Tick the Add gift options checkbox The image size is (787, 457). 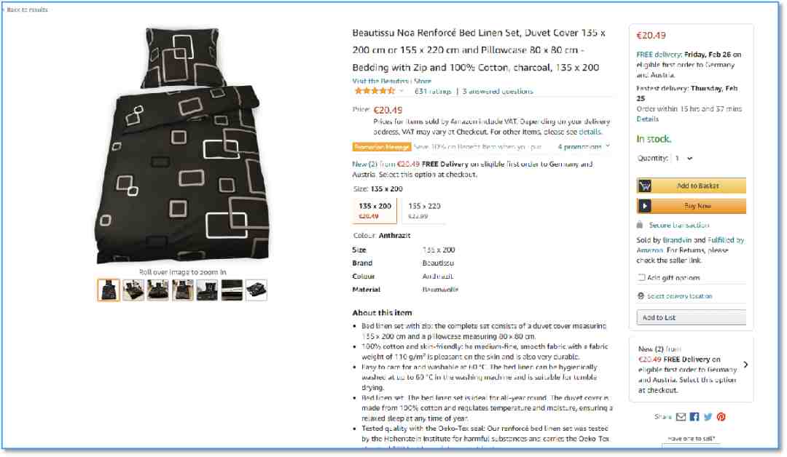tap(641, 277)
